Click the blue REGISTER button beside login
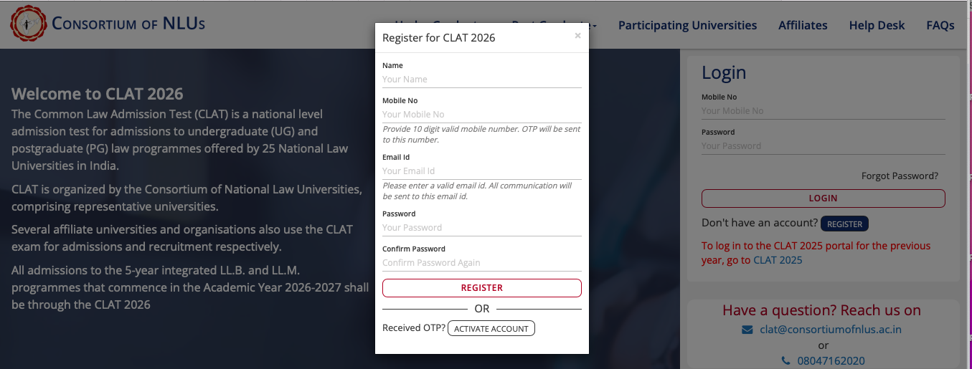Image resolution: width=972 pixels, height=369 pixels. pos(844,224)
